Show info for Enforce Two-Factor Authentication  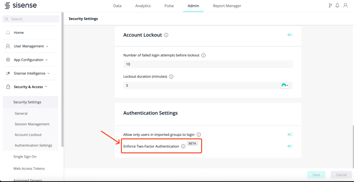(183, 146)
